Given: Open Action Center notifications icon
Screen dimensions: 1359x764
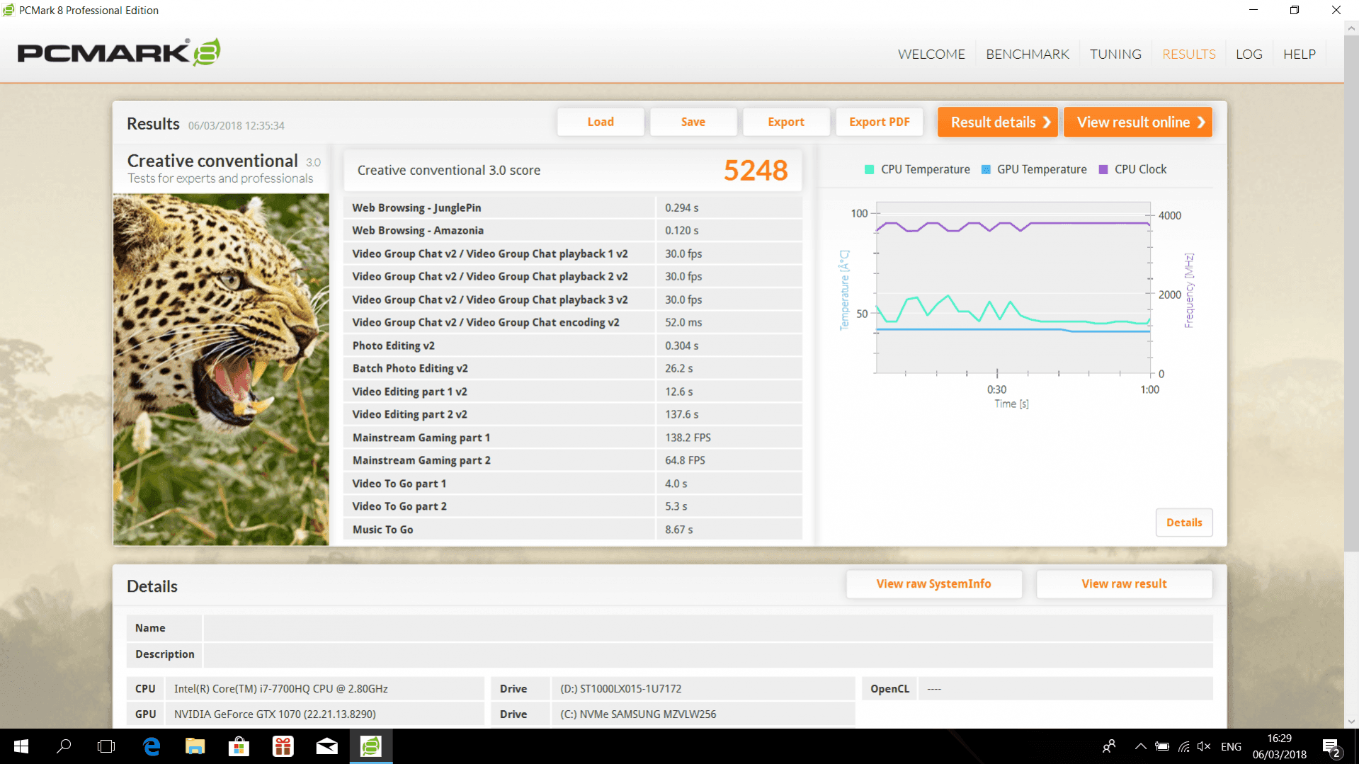Looking at the screenshot, I should point(1331,747).
